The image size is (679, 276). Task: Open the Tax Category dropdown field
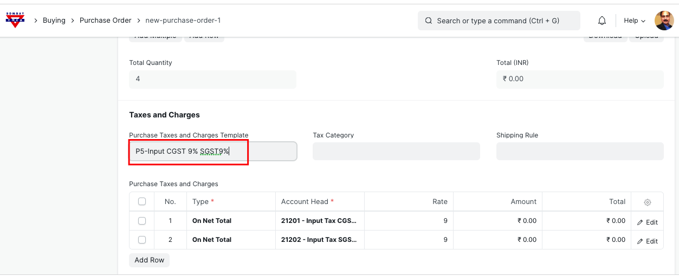(396, 152)
